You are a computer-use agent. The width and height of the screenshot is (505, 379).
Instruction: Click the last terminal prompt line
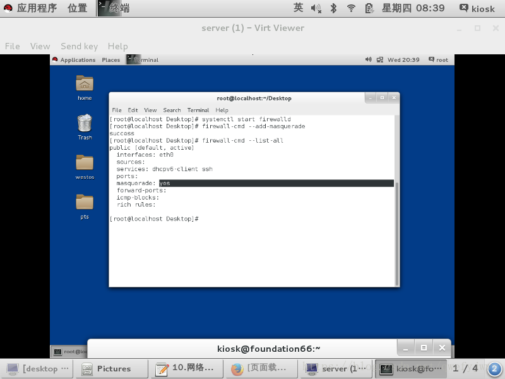point(154,219)
